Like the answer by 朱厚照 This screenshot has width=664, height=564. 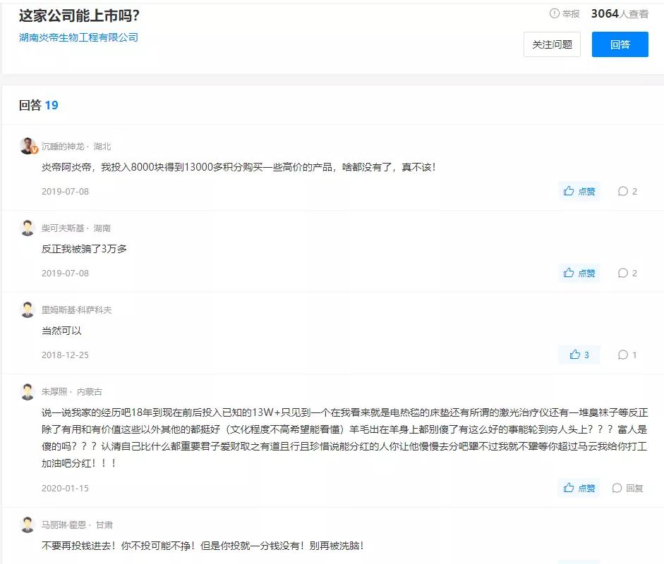(579, 488)
